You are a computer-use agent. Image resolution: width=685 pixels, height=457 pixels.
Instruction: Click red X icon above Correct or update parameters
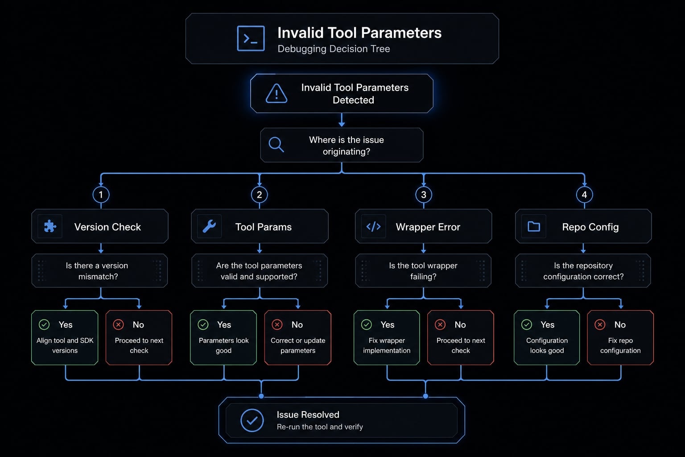[277, 324]
